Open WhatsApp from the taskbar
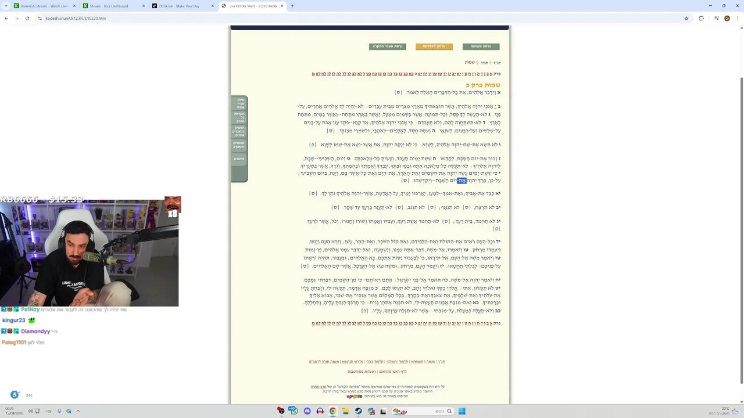The width and height of the screenshot is (744, 418). (x=294, y=411)
